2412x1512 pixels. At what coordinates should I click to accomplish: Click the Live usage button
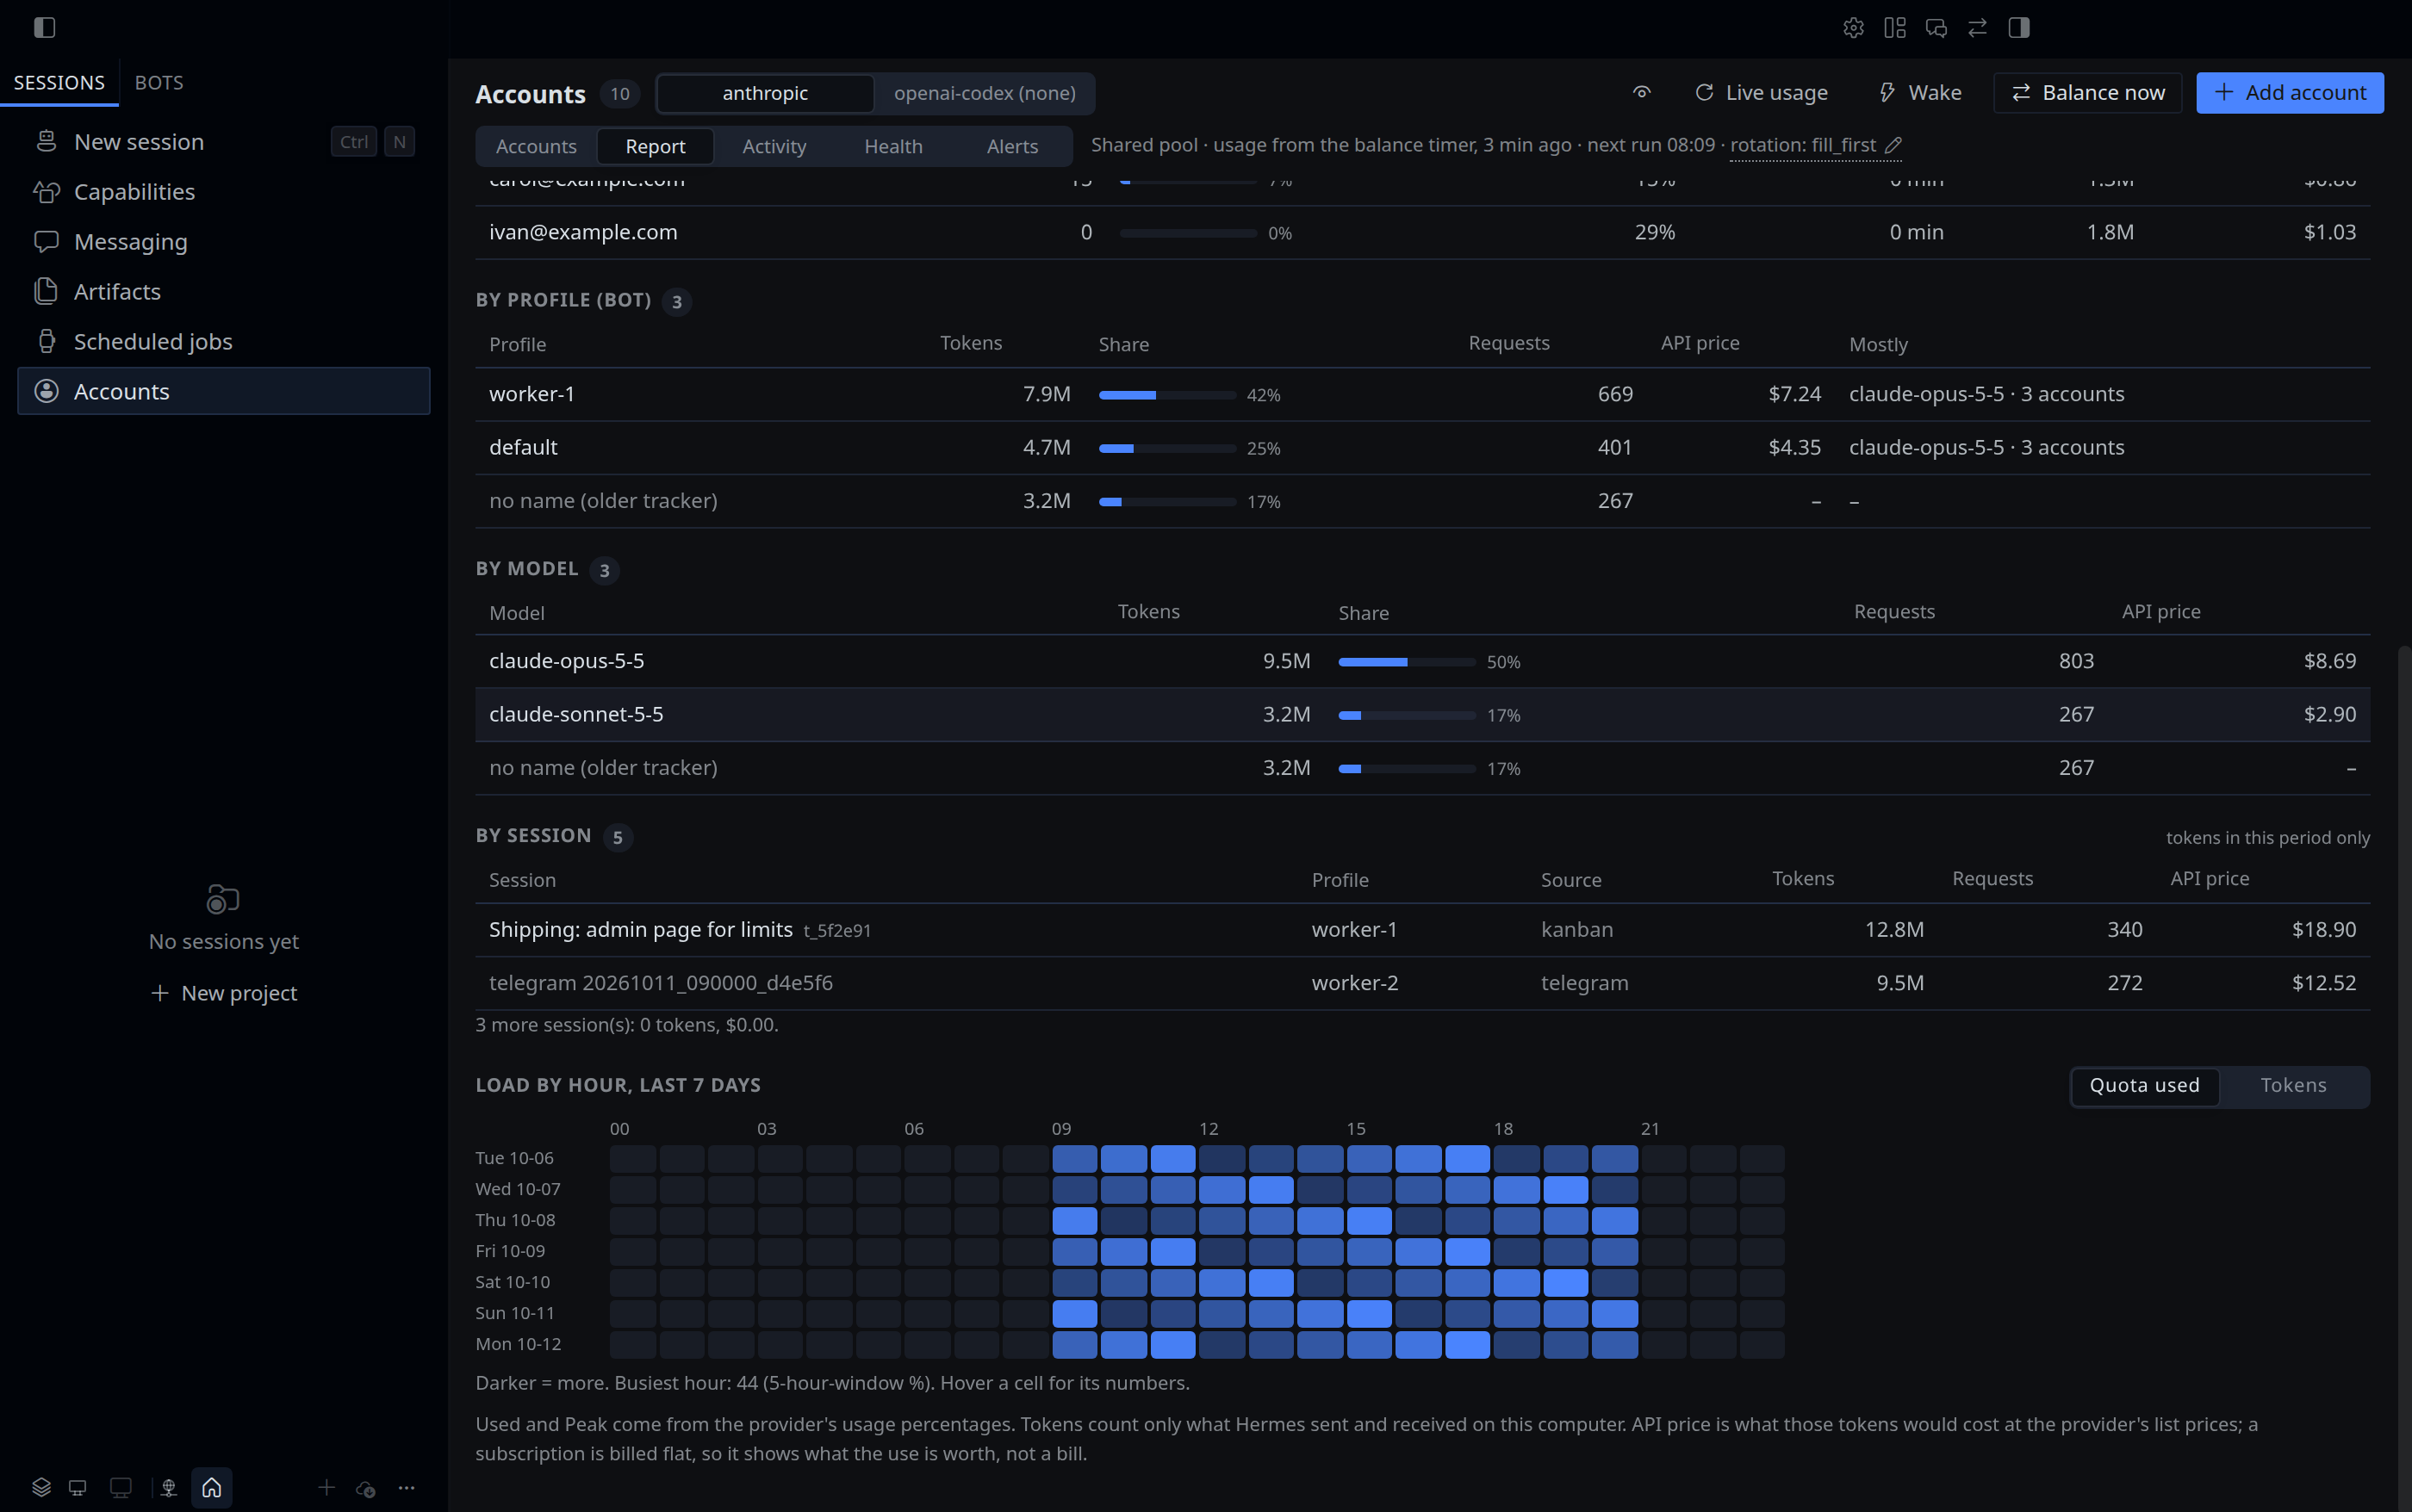click(1761, 92)
